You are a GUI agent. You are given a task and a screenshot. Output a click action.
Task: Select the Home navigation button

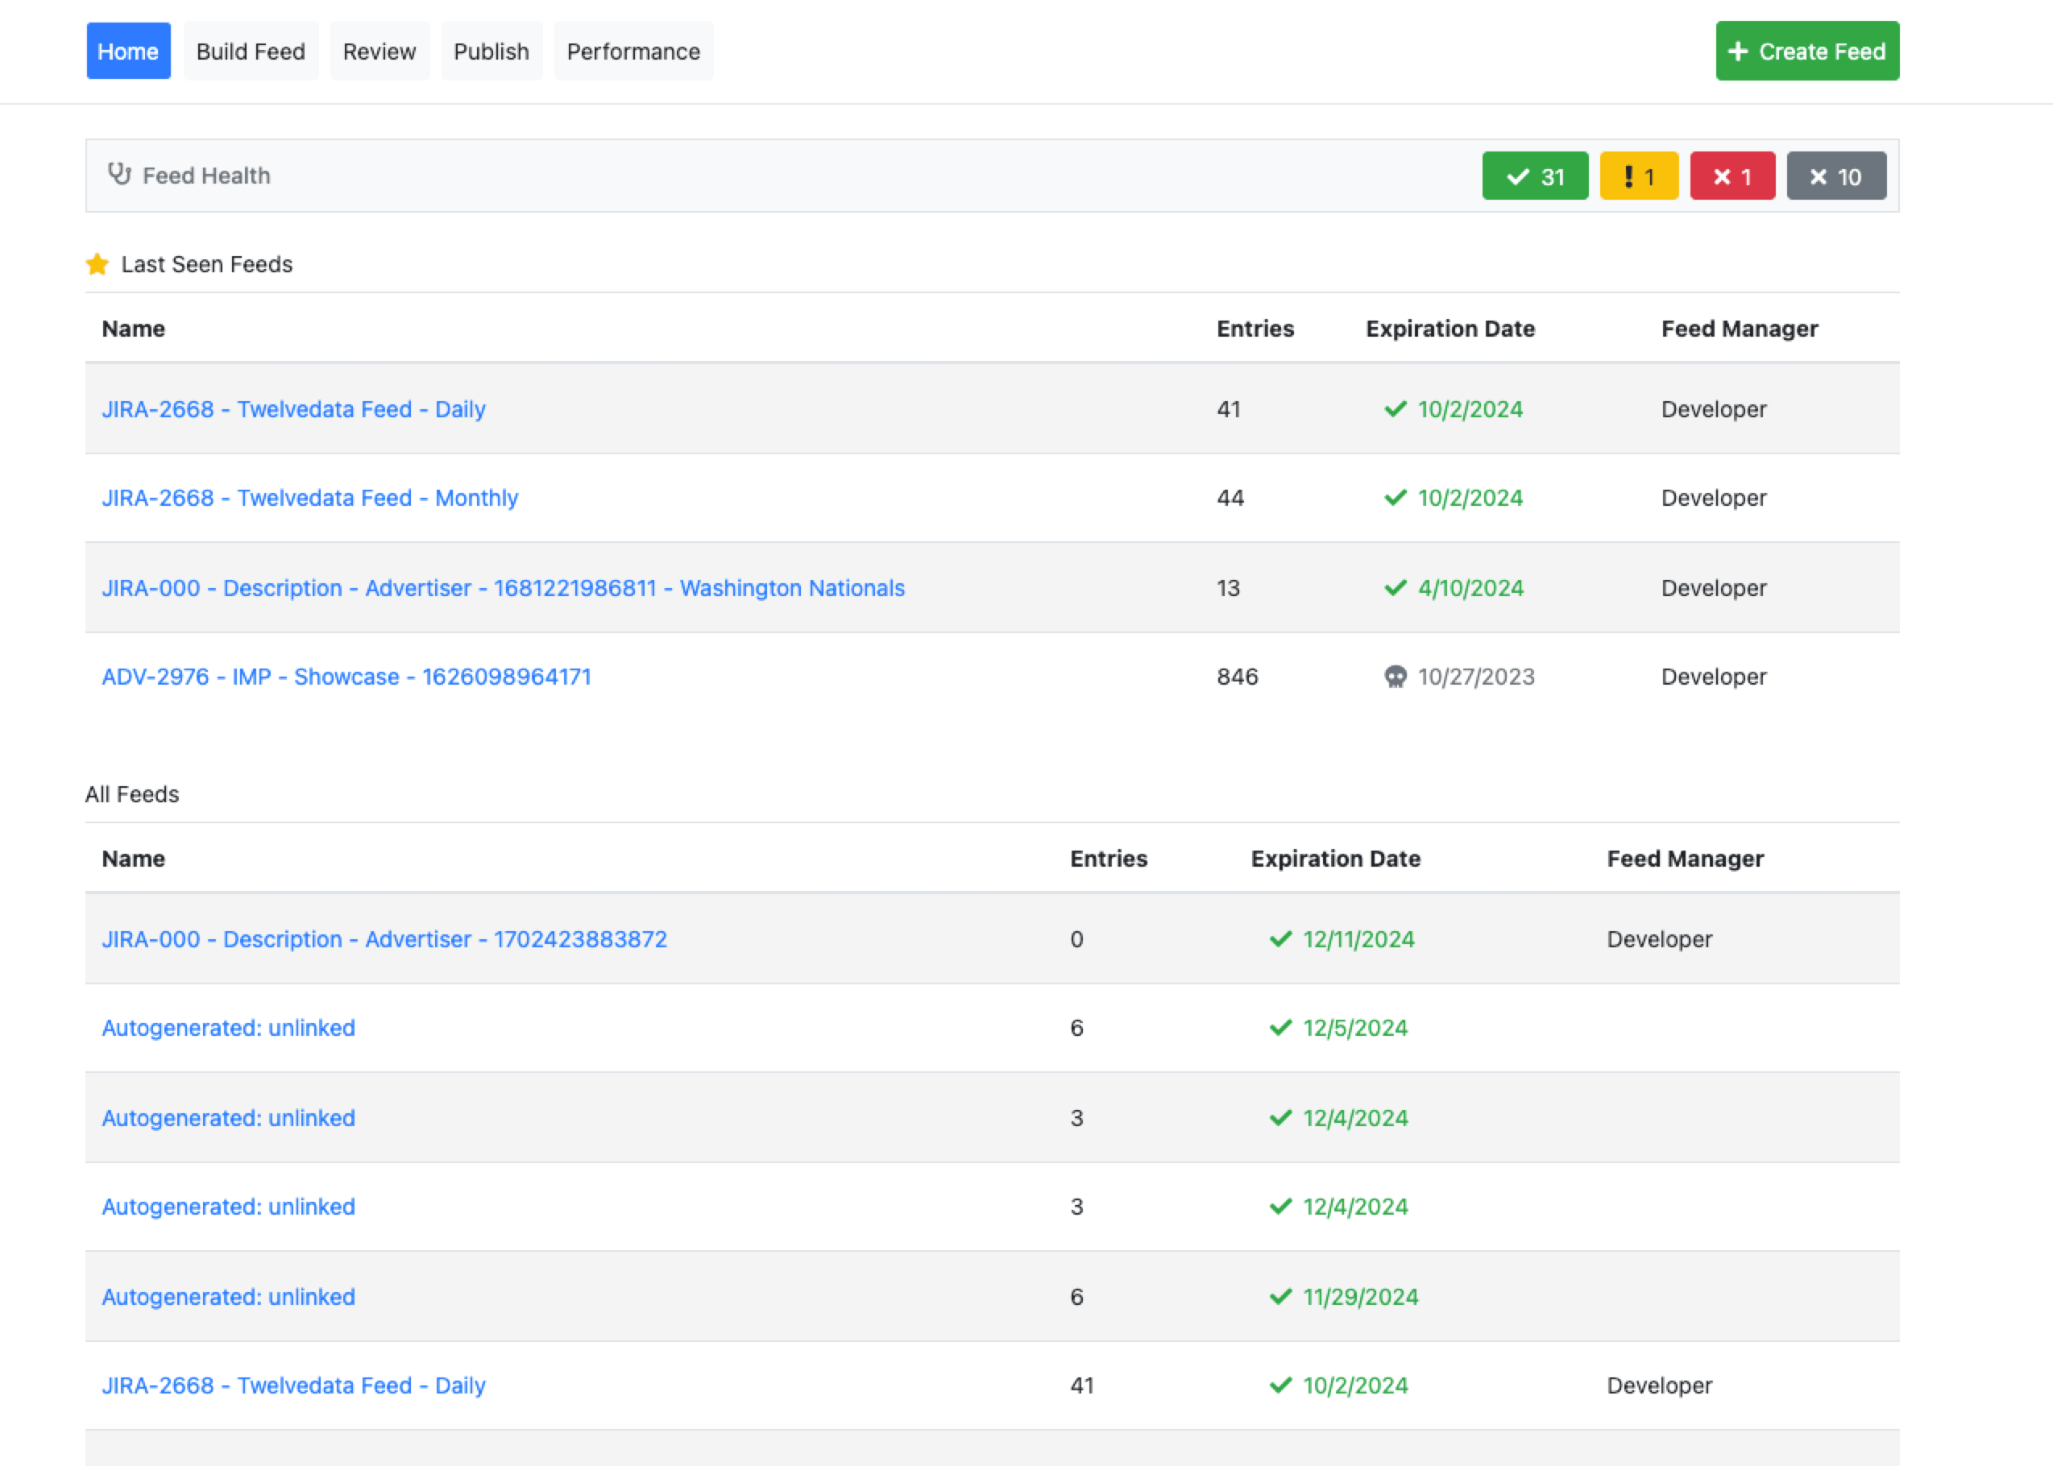pos(128,52)
